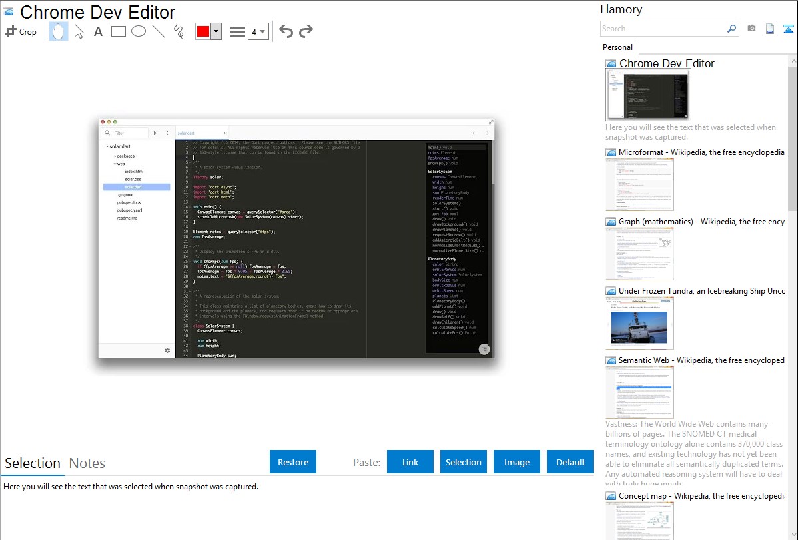Choose the freehand scribble tool

point(179,31)
